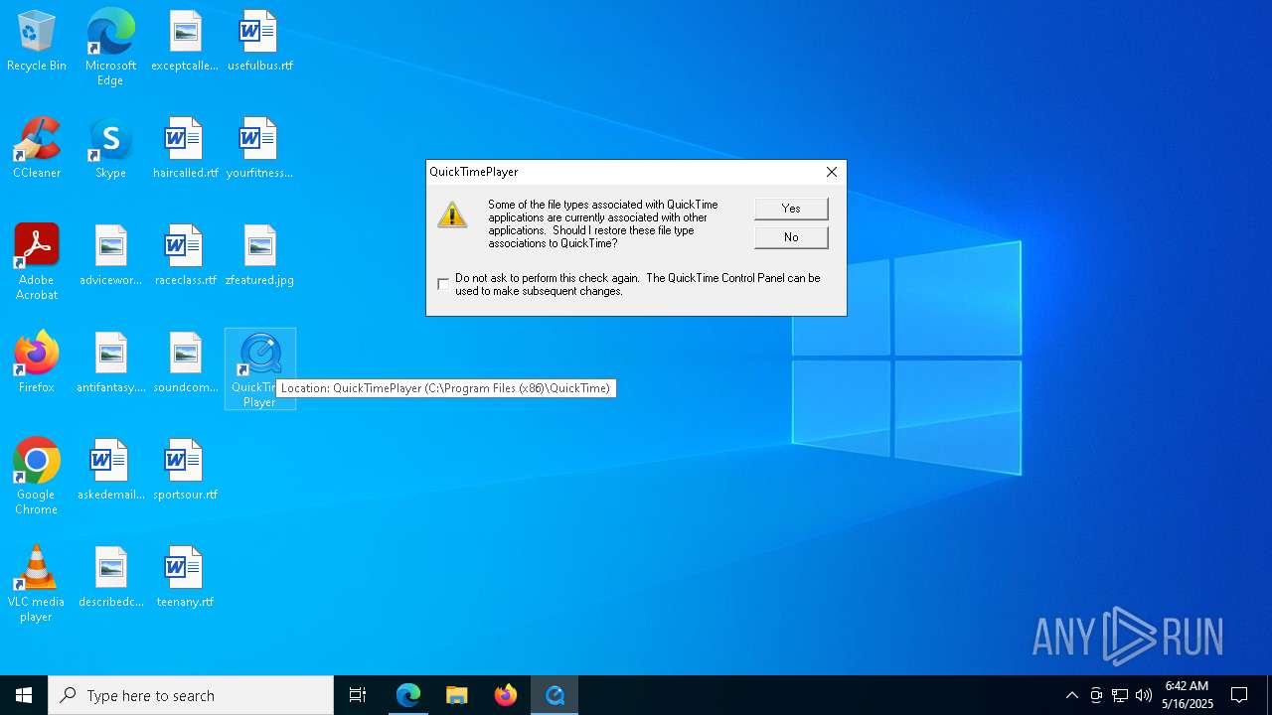Click the Meet Now tray icon
The image size is (1272, 715).
pyautogui.click(x=1096, y=695)
